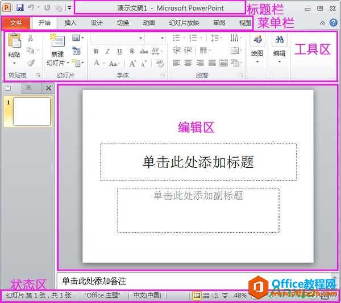Open the 审阅 ribbon tab

219,23
